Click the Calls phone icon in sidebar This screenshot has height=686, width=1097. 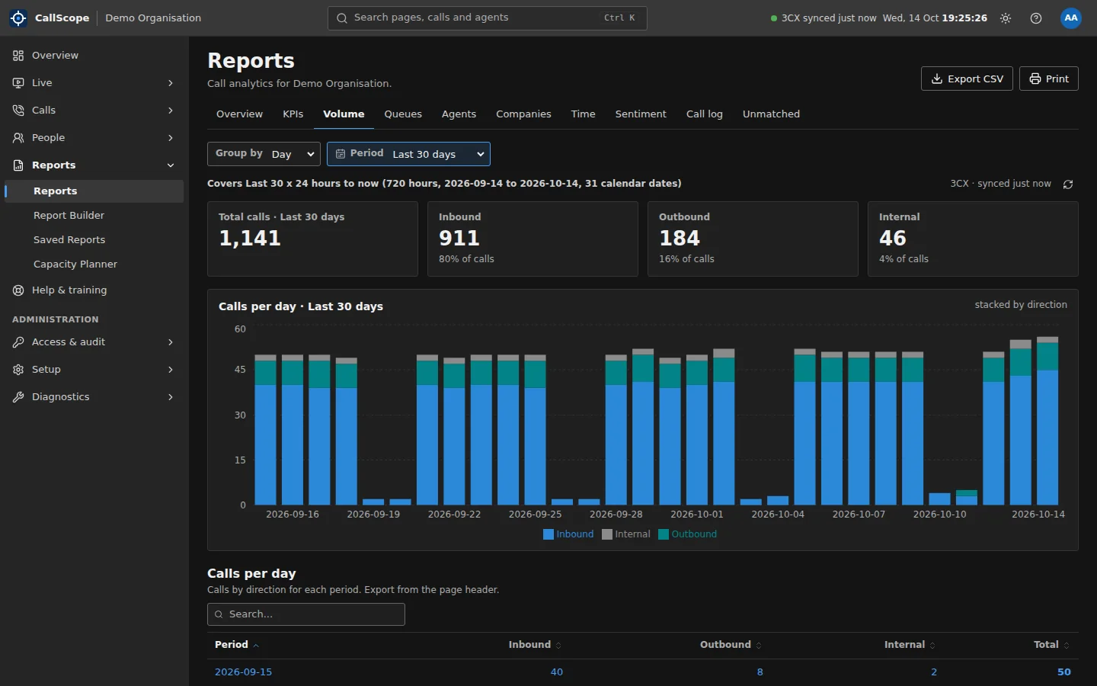pos(18,111)
